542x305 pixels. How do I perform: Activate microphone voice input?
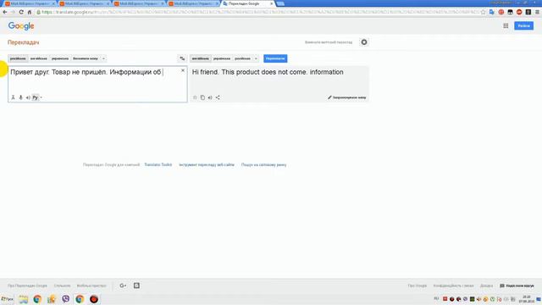[x=20, y=97]
